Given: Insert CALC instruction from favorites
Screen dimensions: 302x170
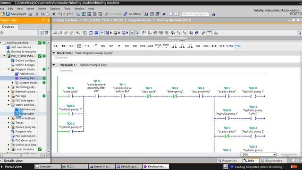Looking at the screenshot, I should point(206,46).
